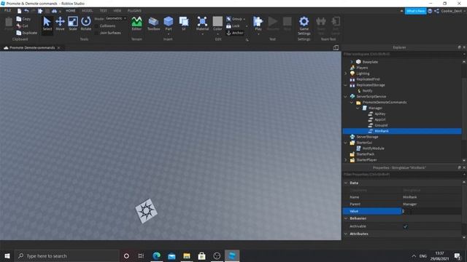Select the NotifyModule script
Screen dimensions: 467x262
point(373,148)
